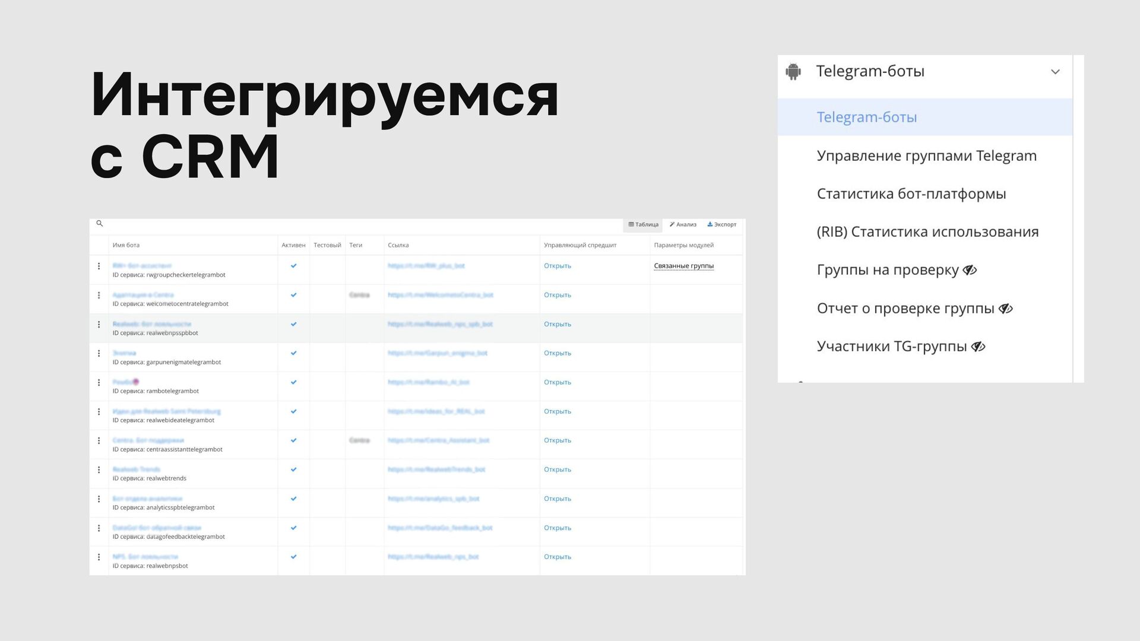The height and width of the screenshot is (641, 1140).
Task: Click Открыть for realwebnpsbot row
Action: click(558, 557)
